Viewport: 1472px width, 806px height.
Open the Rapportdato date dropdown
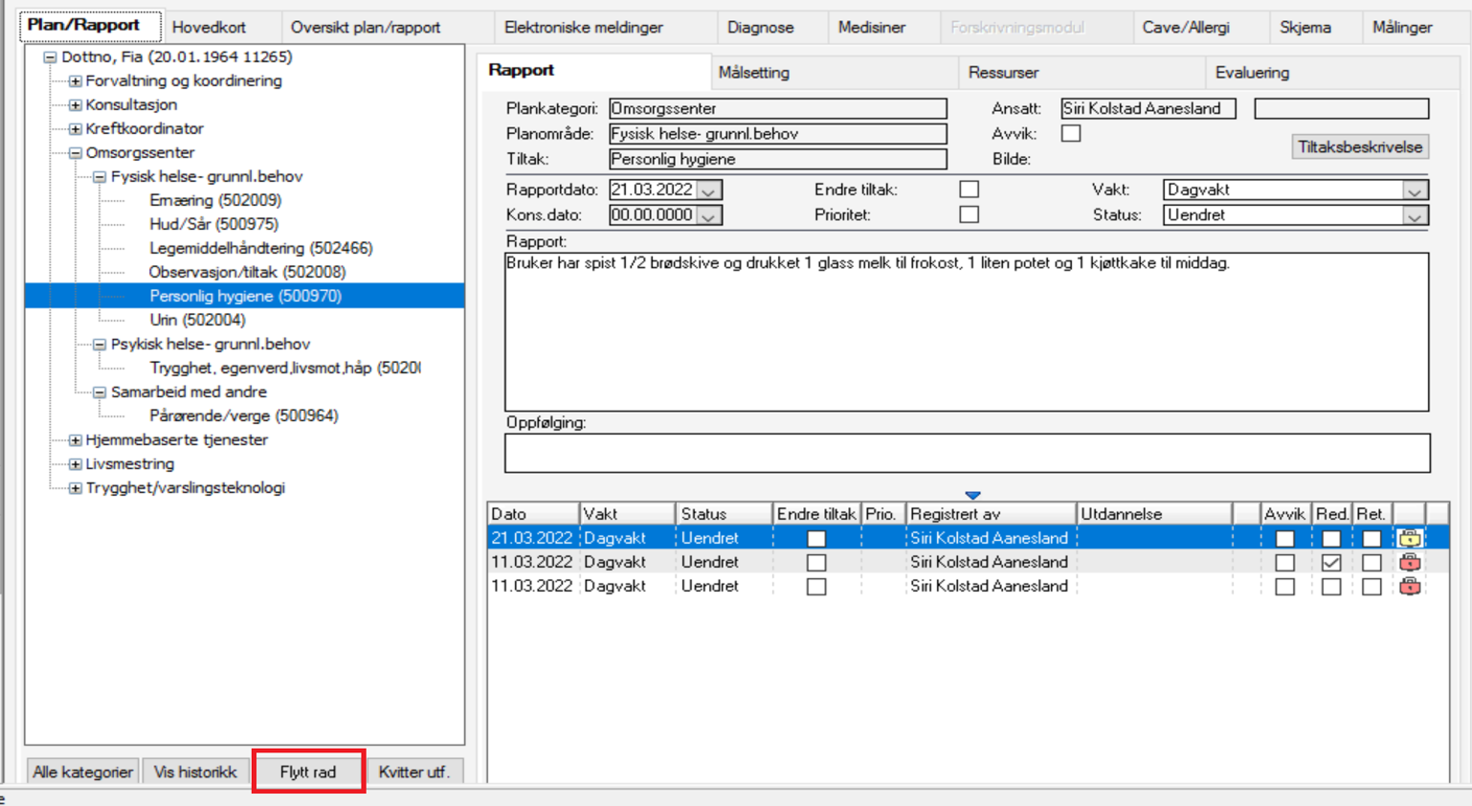[708, 190]
